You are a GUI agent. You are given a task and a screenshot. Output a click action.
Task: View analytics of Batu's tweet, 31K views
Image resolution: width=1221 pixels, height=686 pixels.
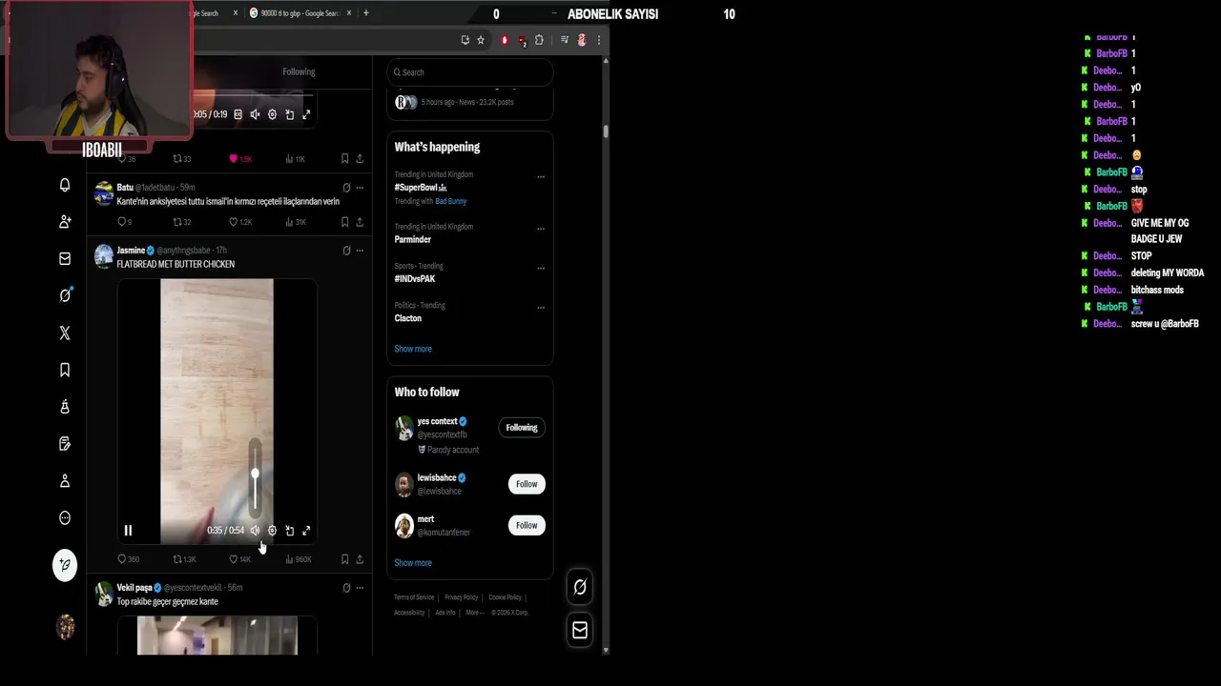coord(296,222)
